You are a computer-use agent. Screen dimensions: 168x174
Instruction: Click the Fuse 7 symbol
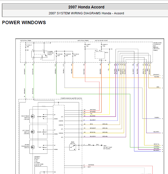pos(85,45)
